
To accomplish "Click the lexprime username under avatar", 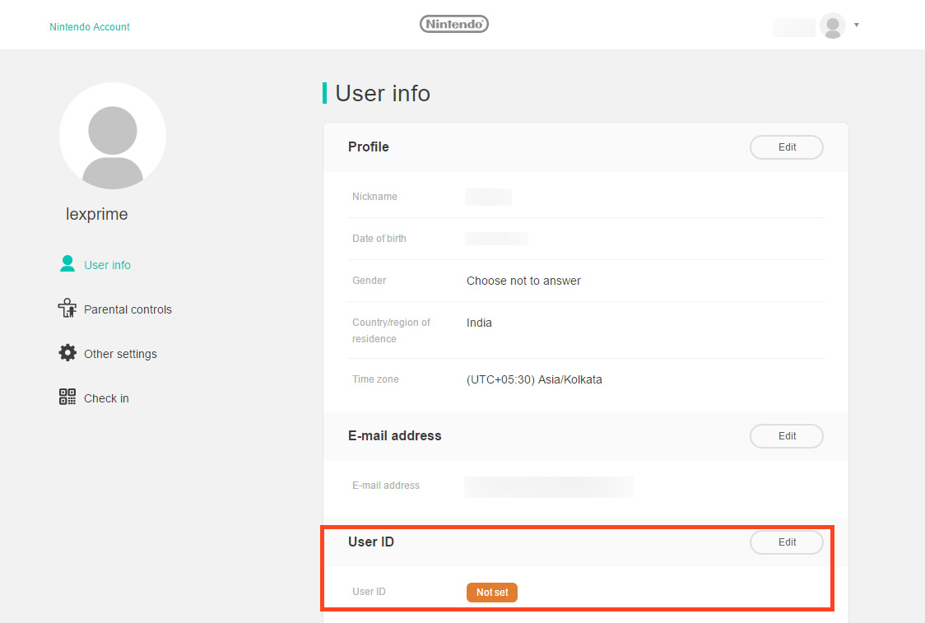I will coord(97,215).
